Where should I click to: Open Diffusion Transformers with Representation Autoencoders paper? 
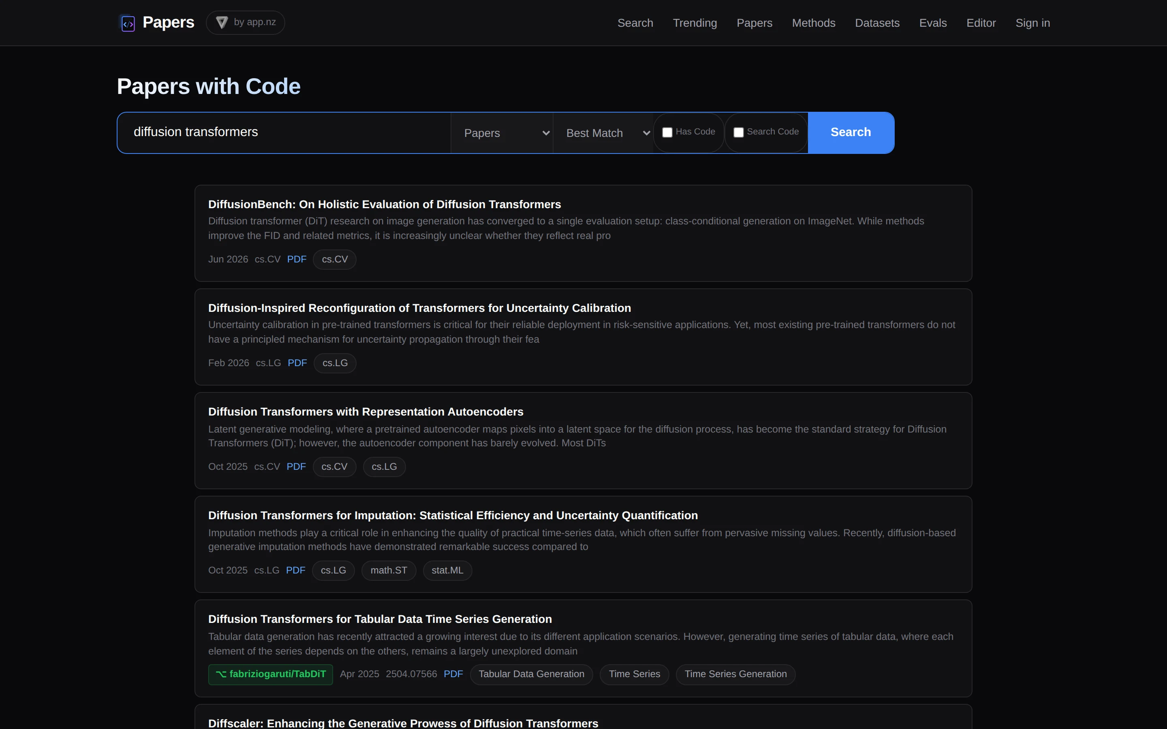(x=365, y=412)
